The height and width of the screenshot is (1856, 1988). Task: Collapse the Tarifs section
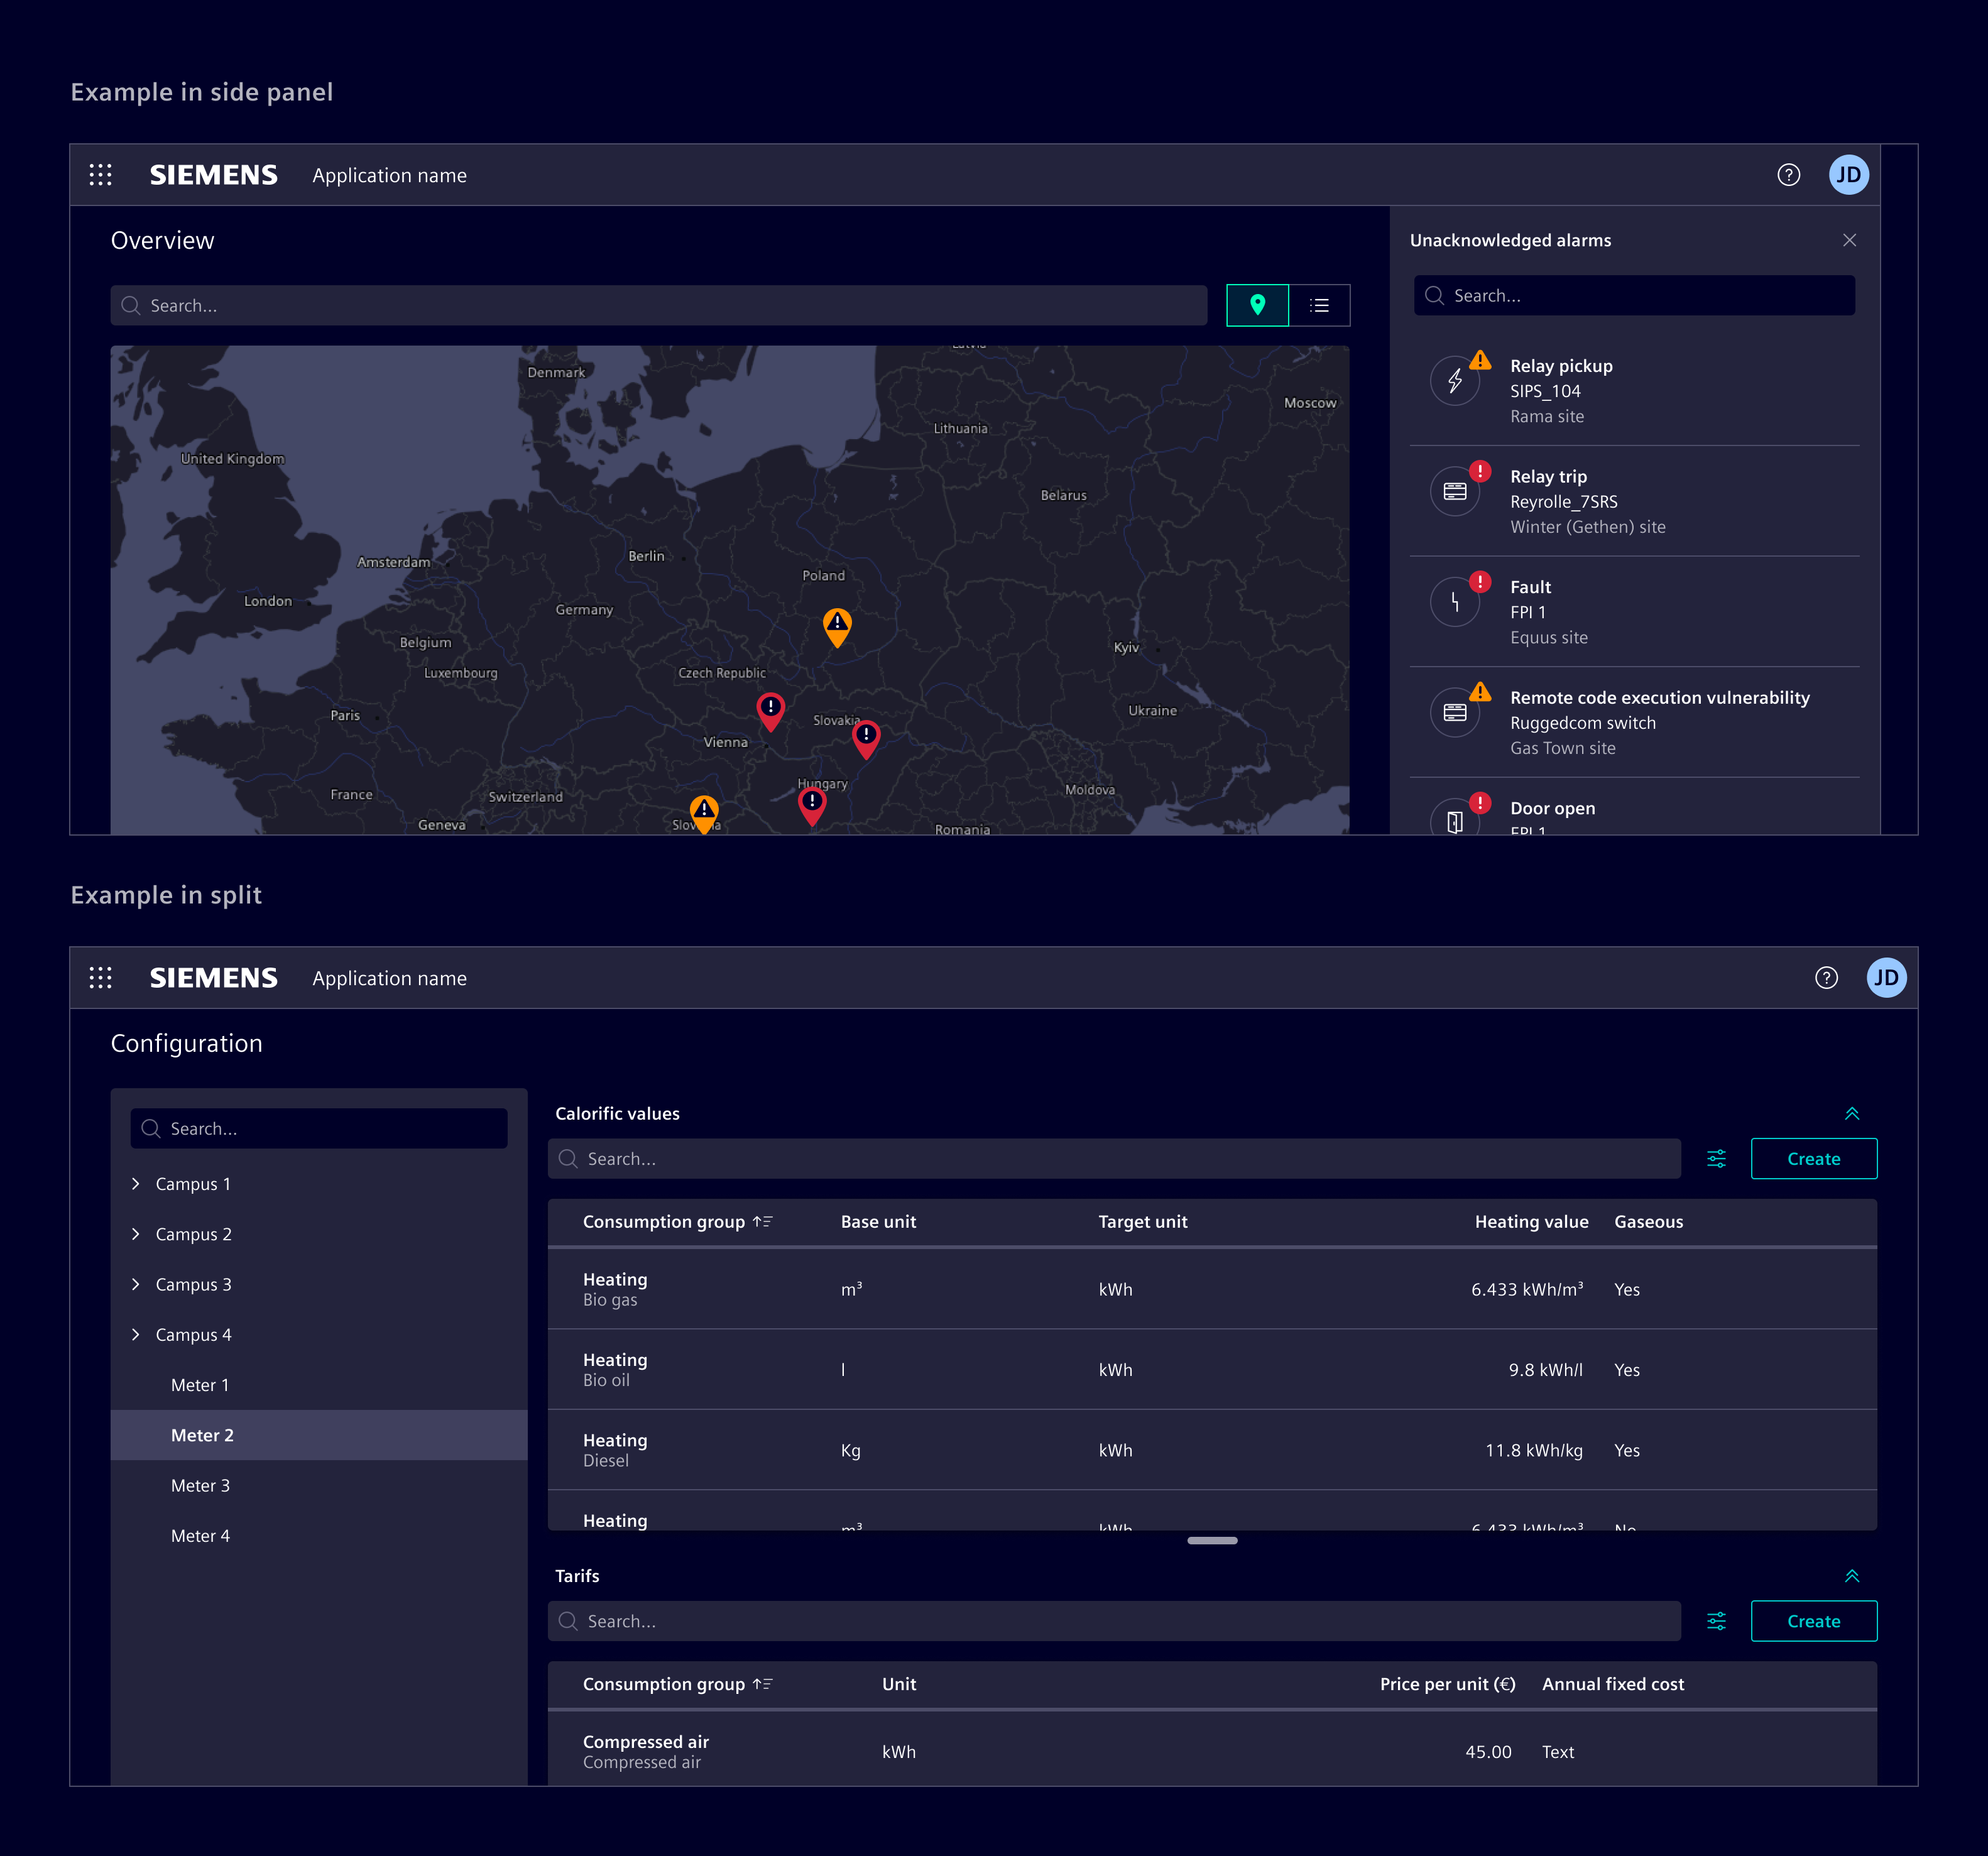[x=1851, y=1576]
